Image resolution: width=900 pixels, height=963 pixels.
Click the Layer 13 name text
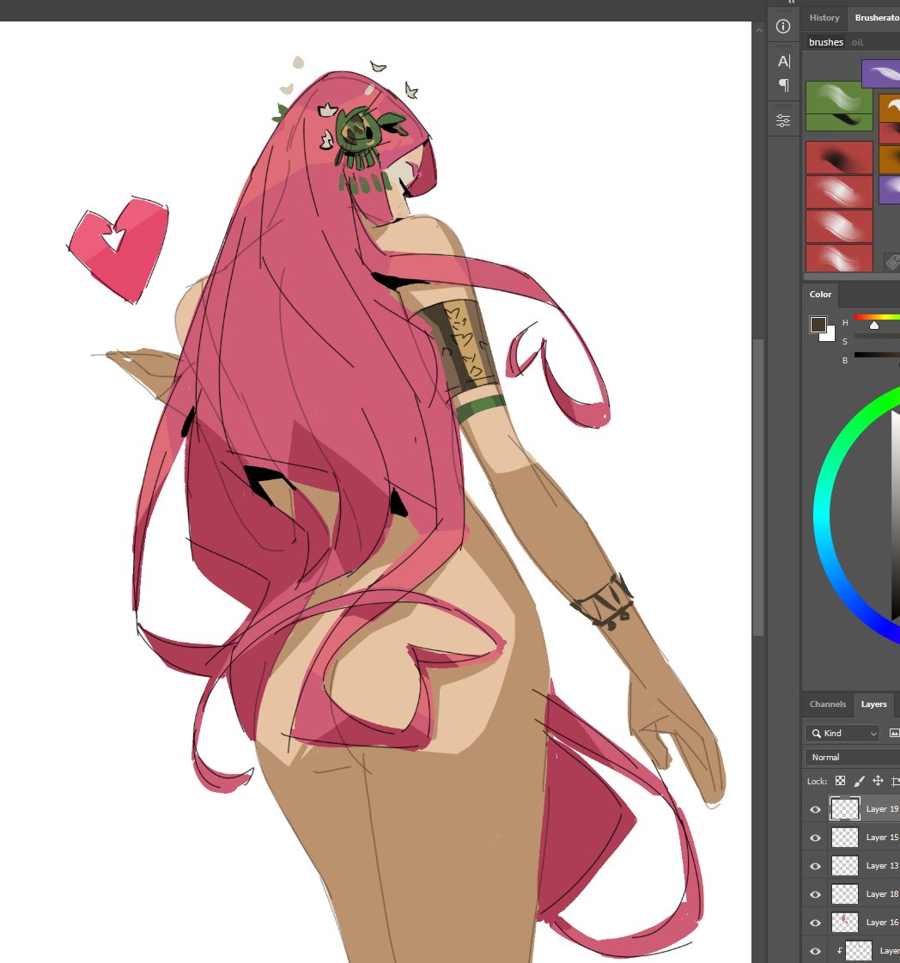[882, 865]
